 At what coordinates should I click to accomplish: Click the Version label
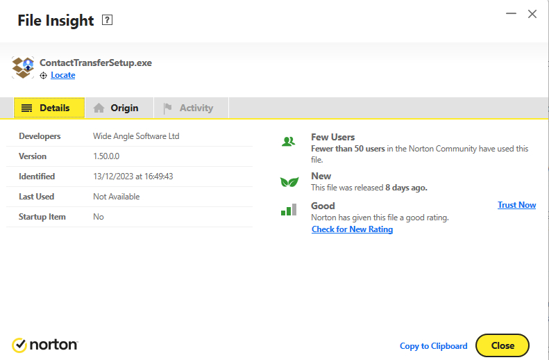click(x=33, y=156)
